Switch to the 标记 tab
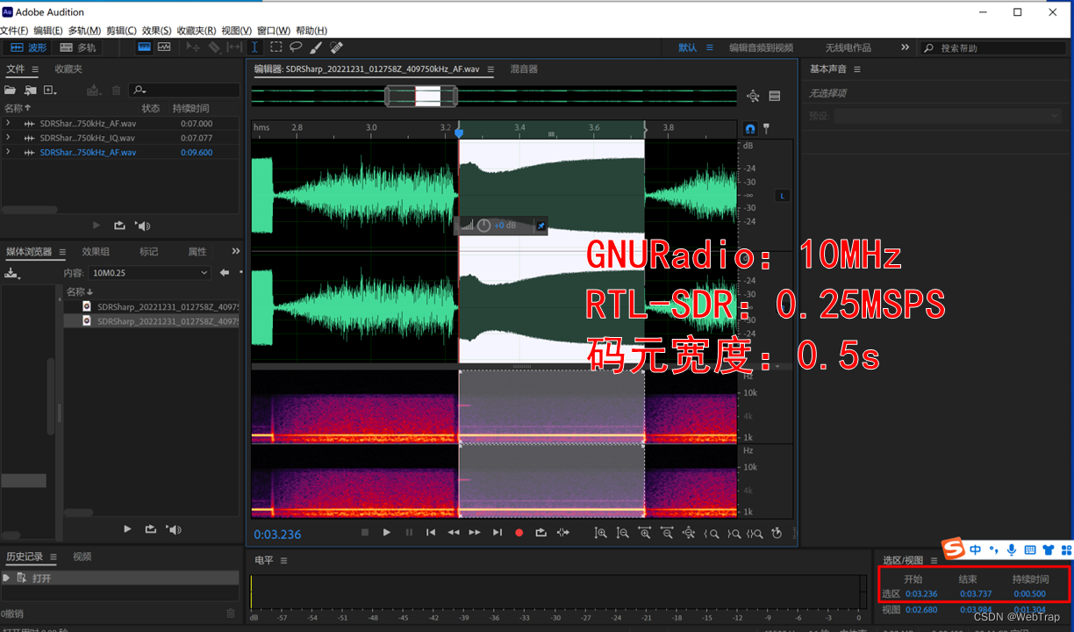The width and height of the screenshot is (1074, 632). click(x=149, y=252)
